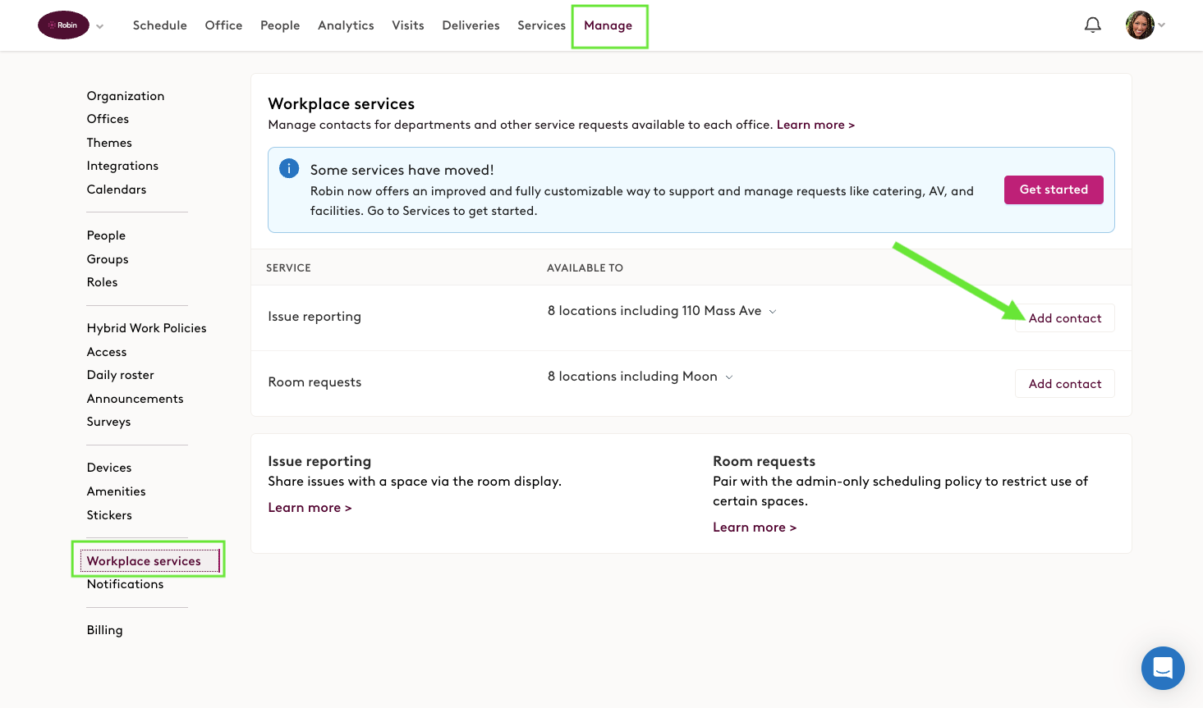Viewport: 1203px width, 708px height.
Task: Open the organization switcher chevron beside Robin logo
Action: (x=100, y=26)
